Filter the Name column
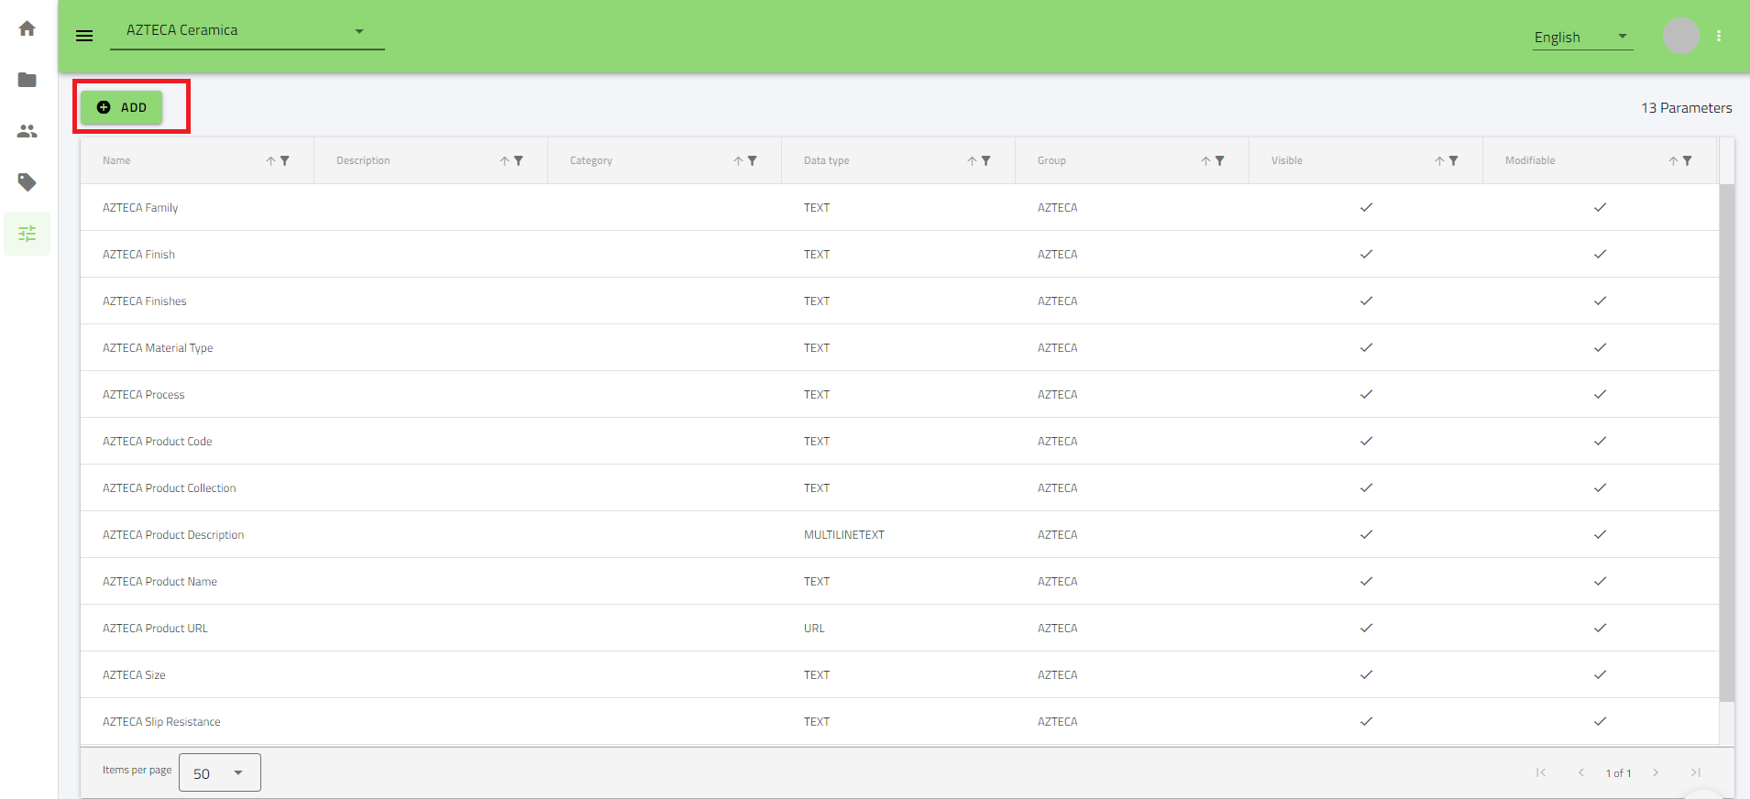The image size is (1750, 799). coord(285,160)
